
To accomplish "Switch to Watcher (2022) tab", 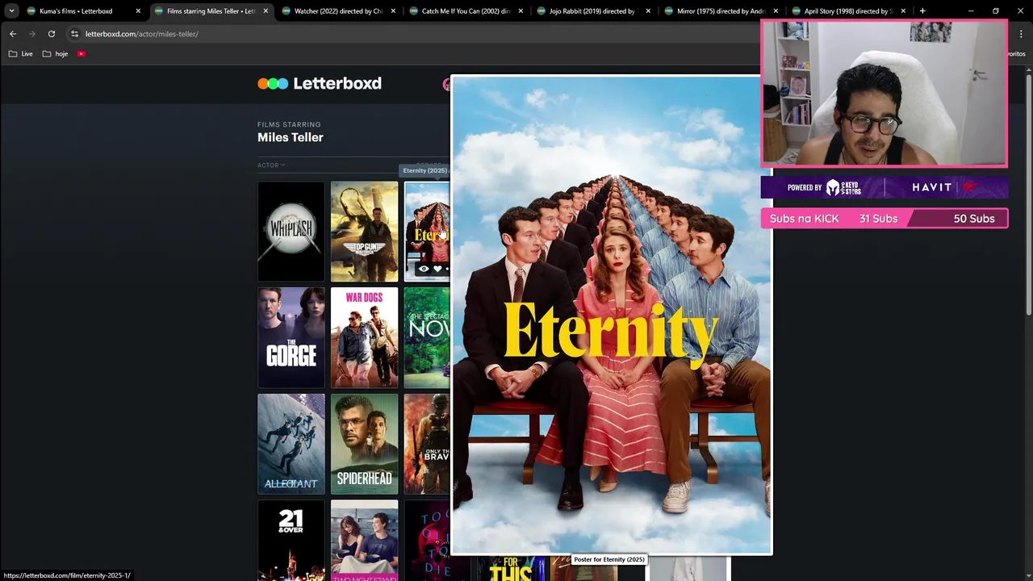I will click(x=337, y=11).
